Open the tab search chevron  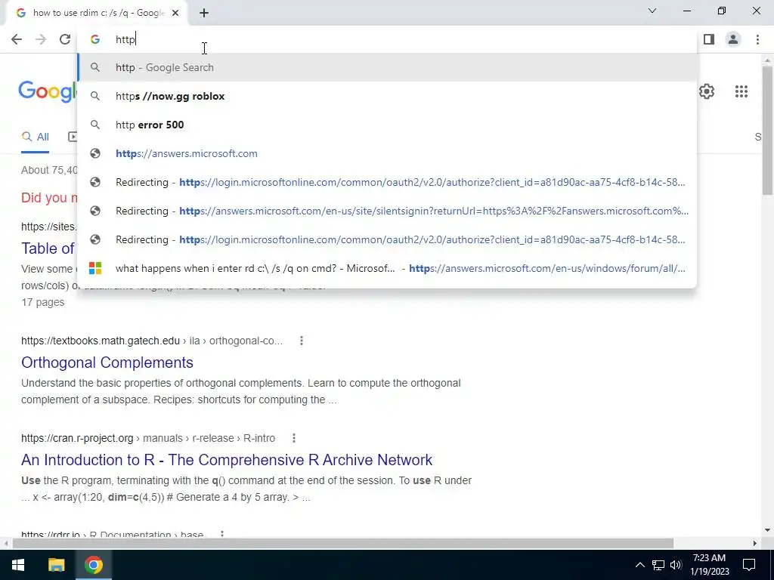click(652, 11)
